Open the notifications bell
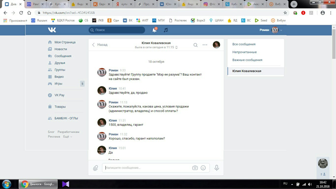This screenshot has height=189, width=336. [x=154, y=30]
